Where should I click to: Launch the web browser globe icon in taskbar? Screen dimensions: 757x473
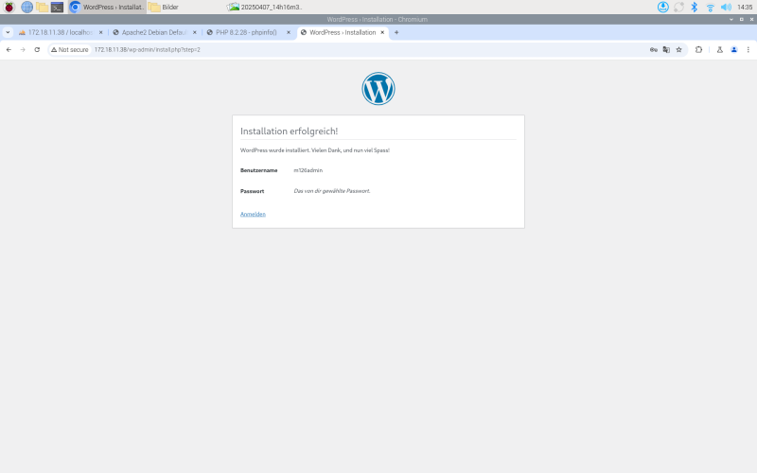coord(27,8)
